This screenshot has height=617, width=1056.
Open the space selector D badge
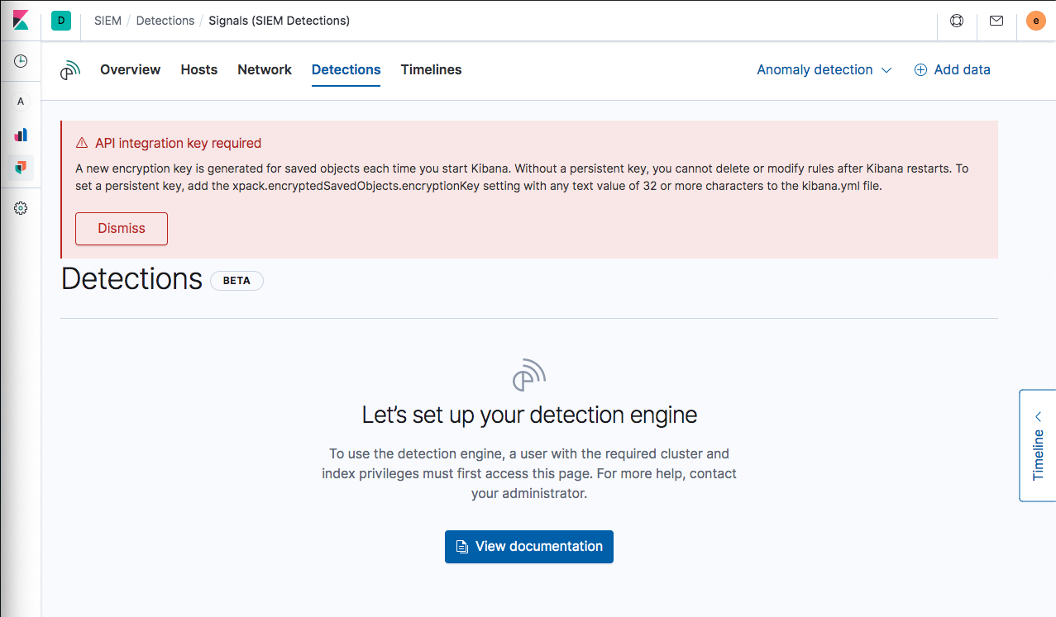(x=61, y=21)
